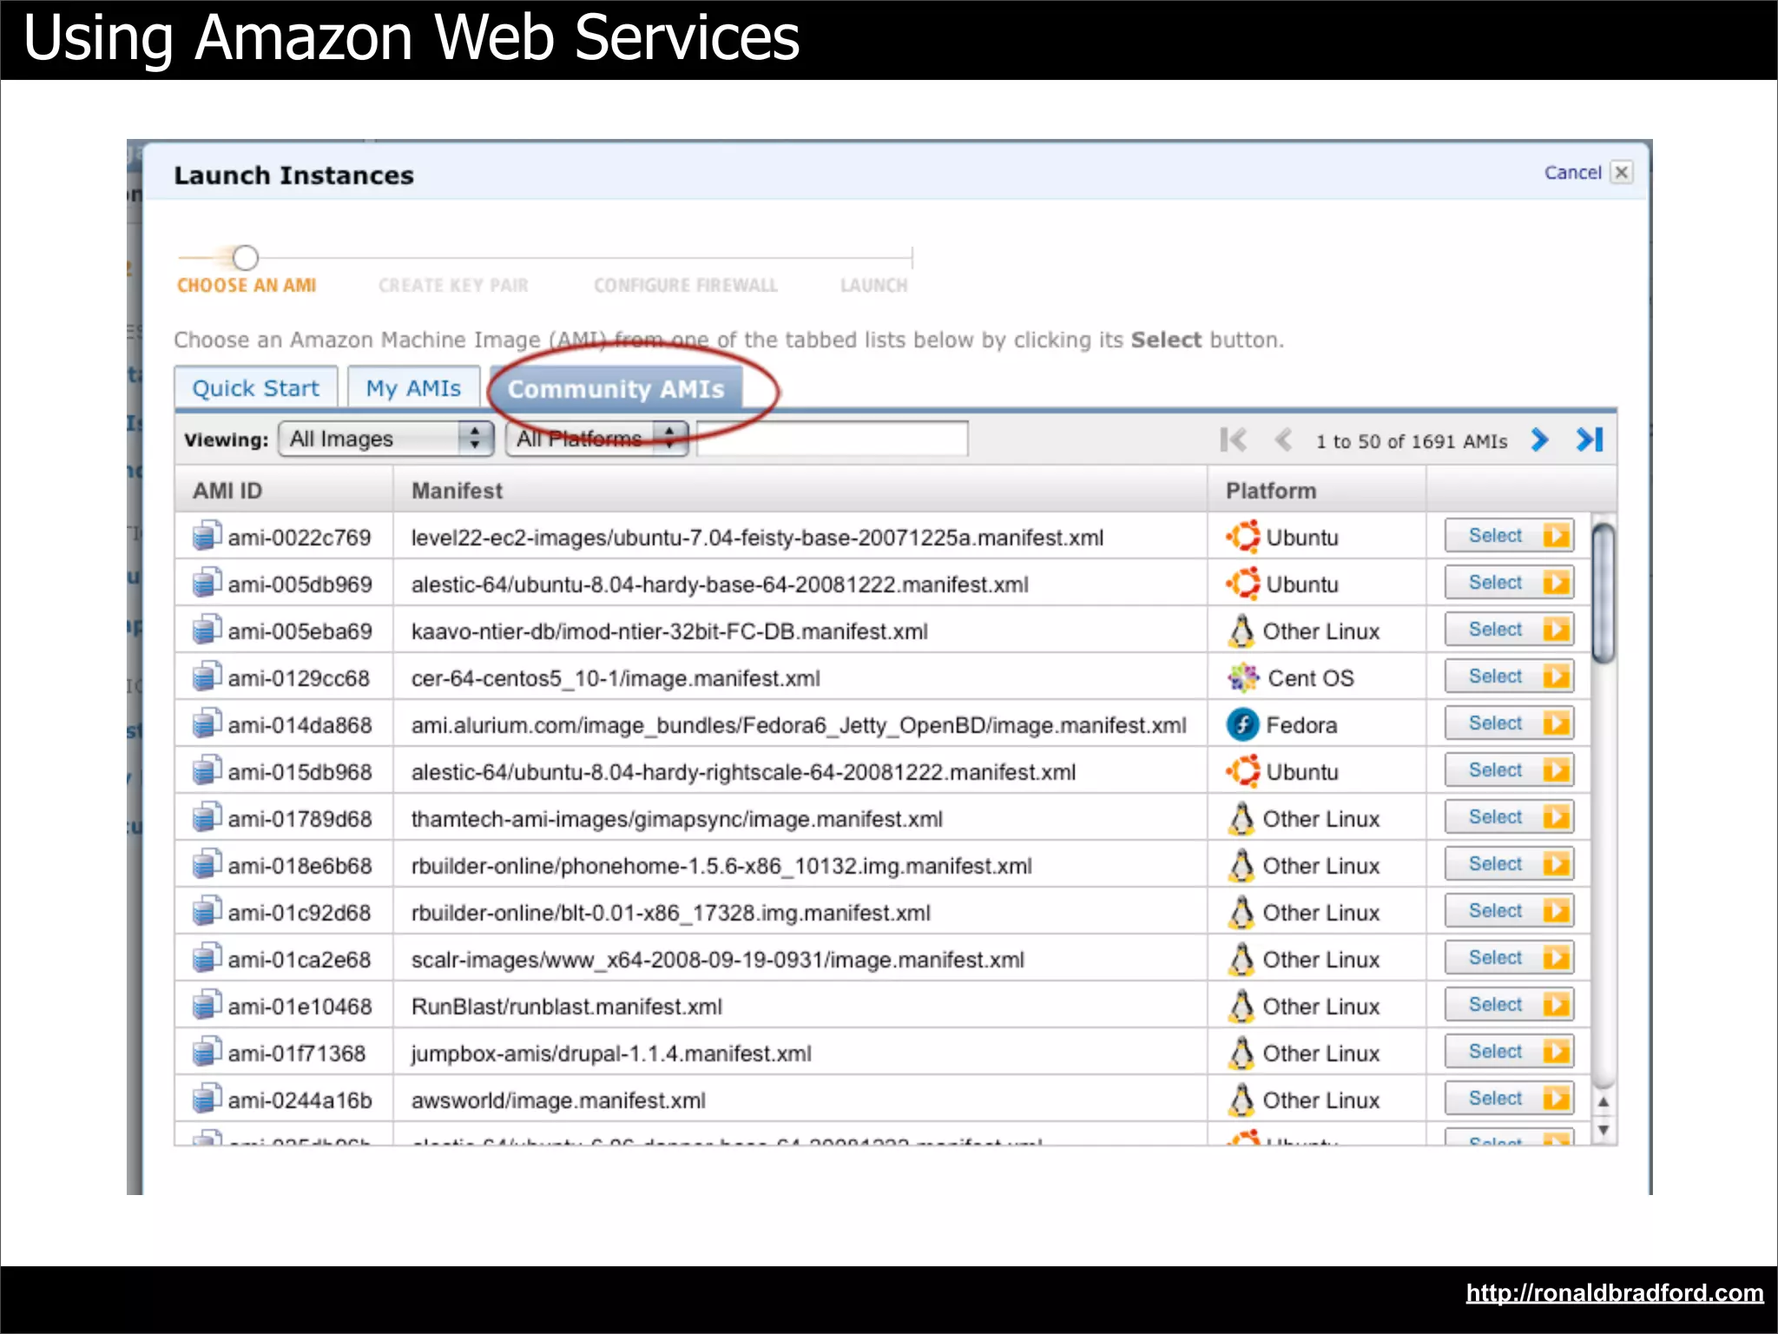Go to the next page of AMIs
This screenshot has height=1334, width=1778.
[x=1539, y=440]
